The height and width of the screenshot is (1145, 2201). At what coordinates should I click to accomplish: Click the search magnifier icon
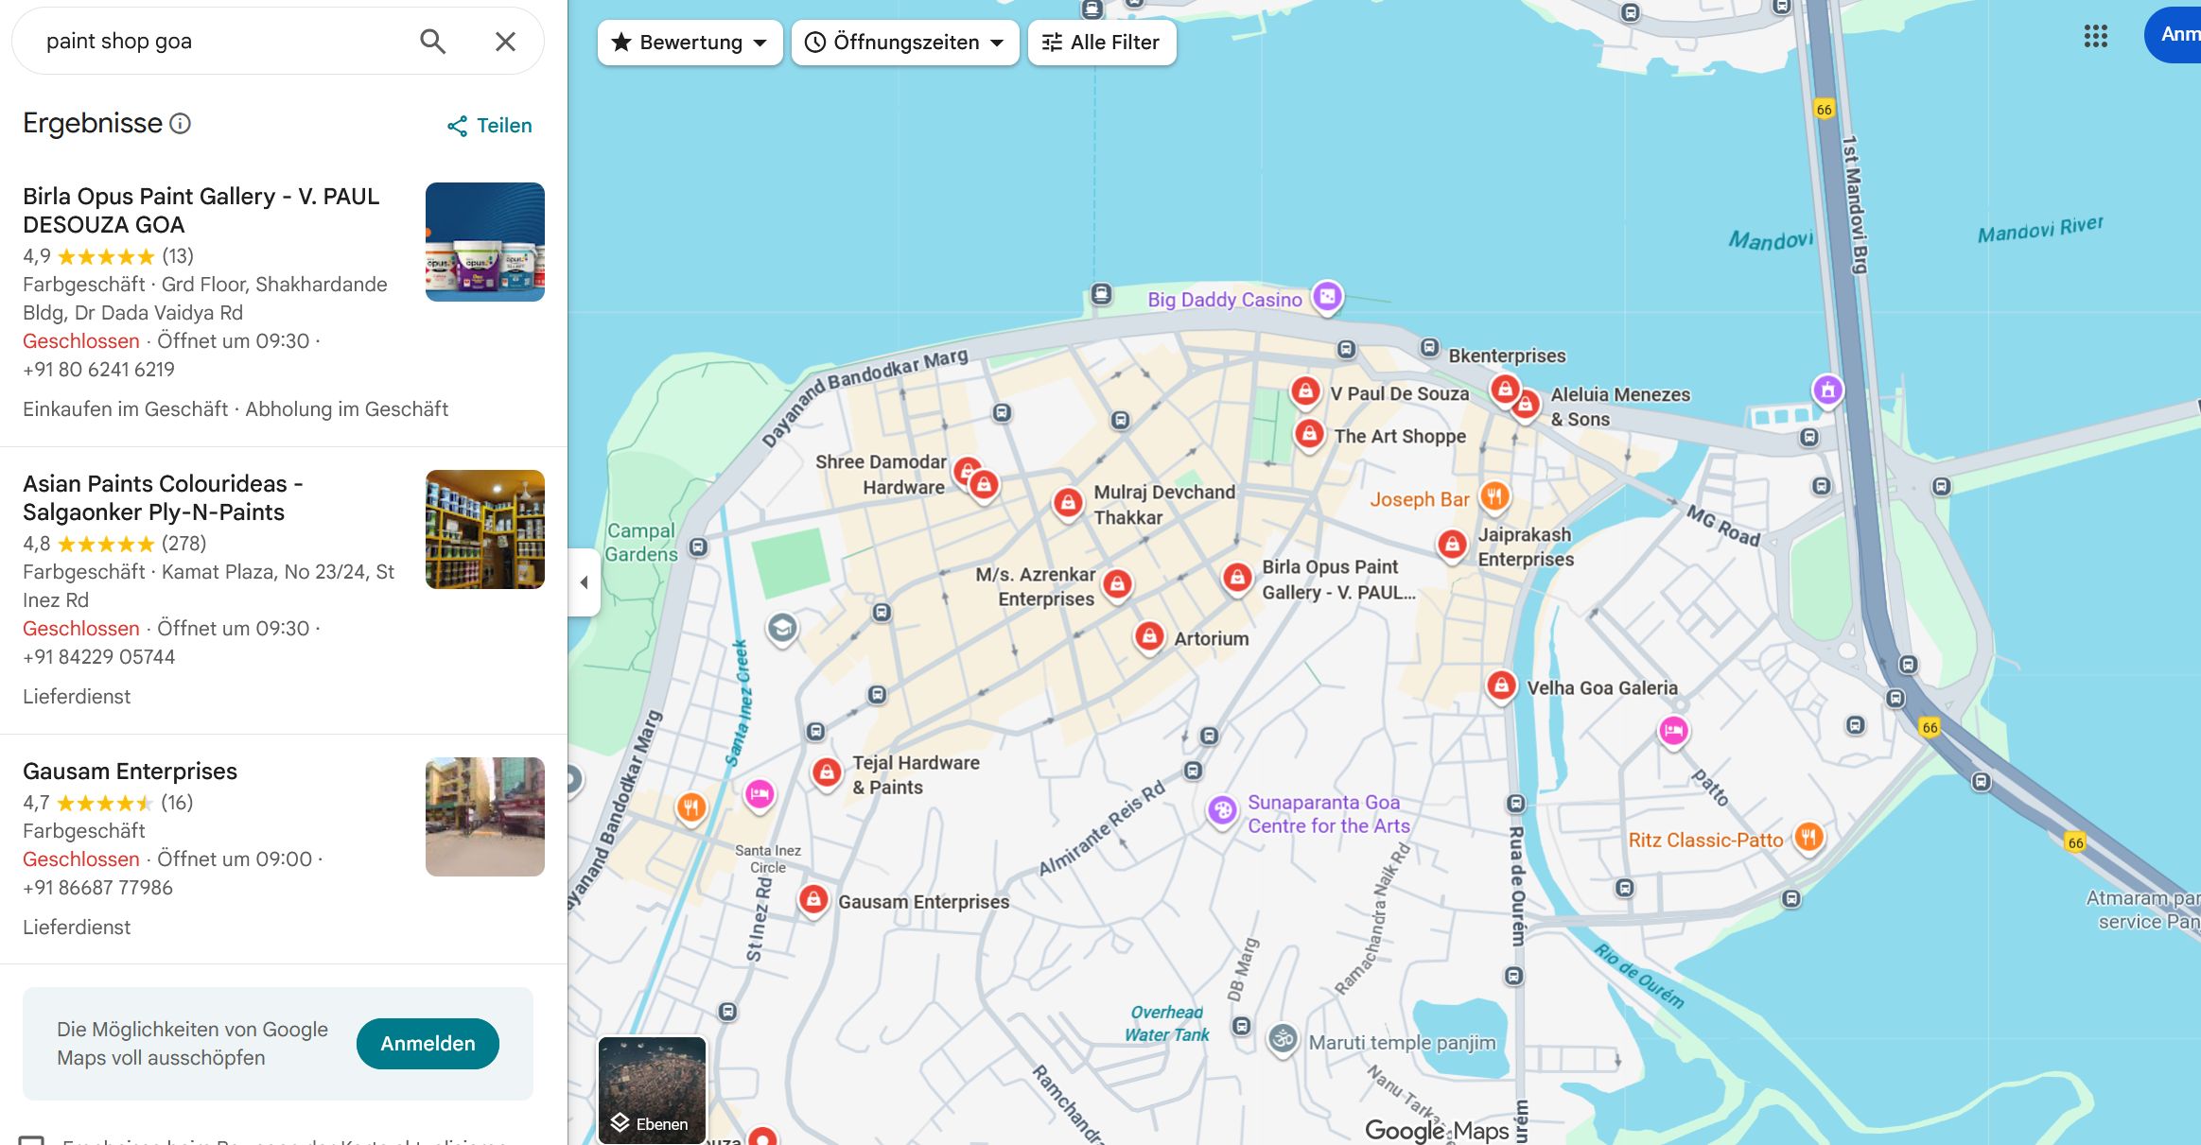pyautogui.click(x=432, y=41)
